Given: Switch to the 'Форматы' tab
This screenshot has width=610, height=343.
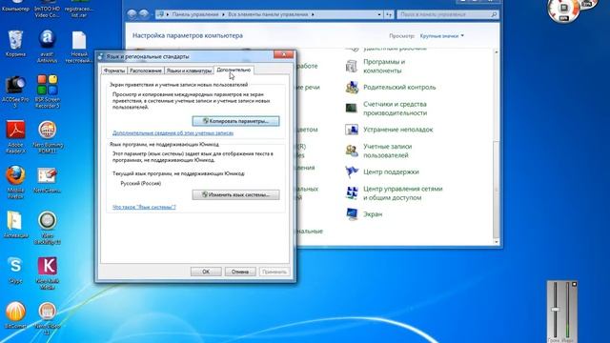Looking at the screenshot, I should (x=114, y=71).
